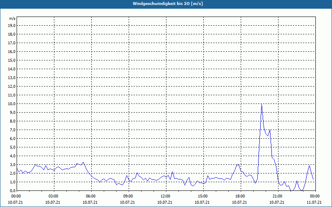Select the 17,0 y-axis label
The height and width of the screenshot is (207, 332).
point(12,43)
